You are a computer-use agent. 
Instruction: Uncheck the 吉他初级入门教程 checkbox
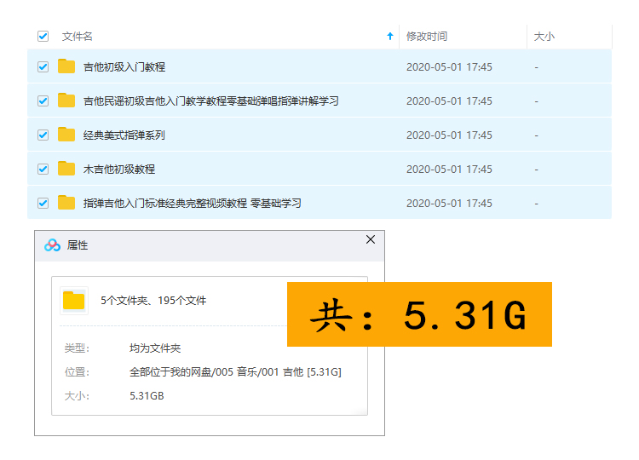pyautogui.click(x=43, y=66)
